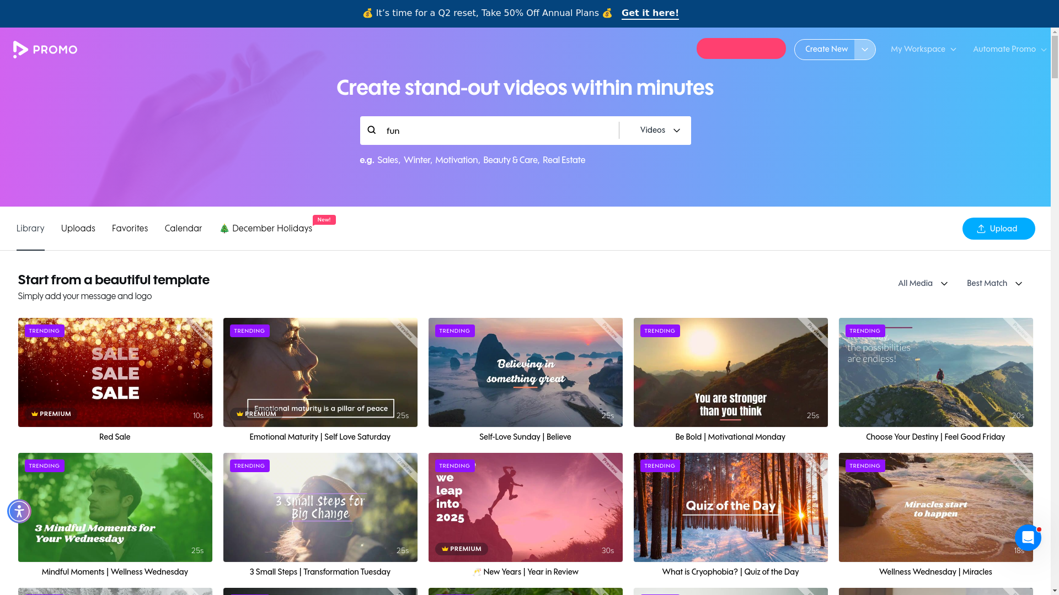Click Preview ribbon on Be Bold template
Screen dimensions: 1059x595
click(x=815, y=331)
